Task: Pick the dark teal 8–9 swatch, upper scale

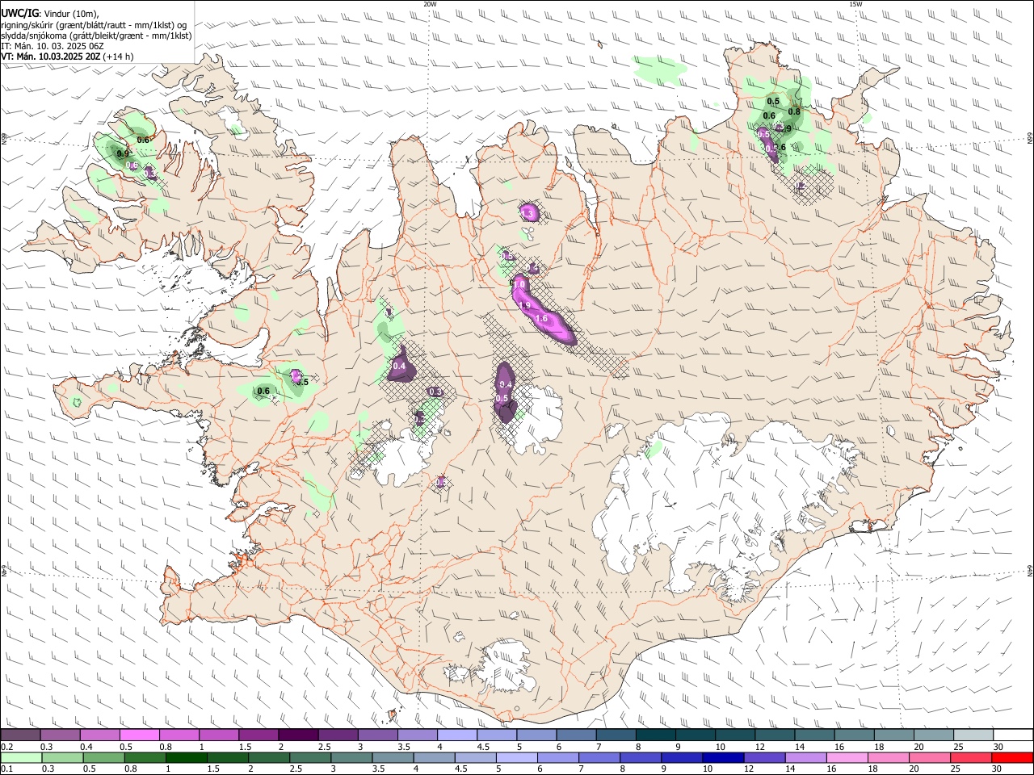Action: coord(655,735)
